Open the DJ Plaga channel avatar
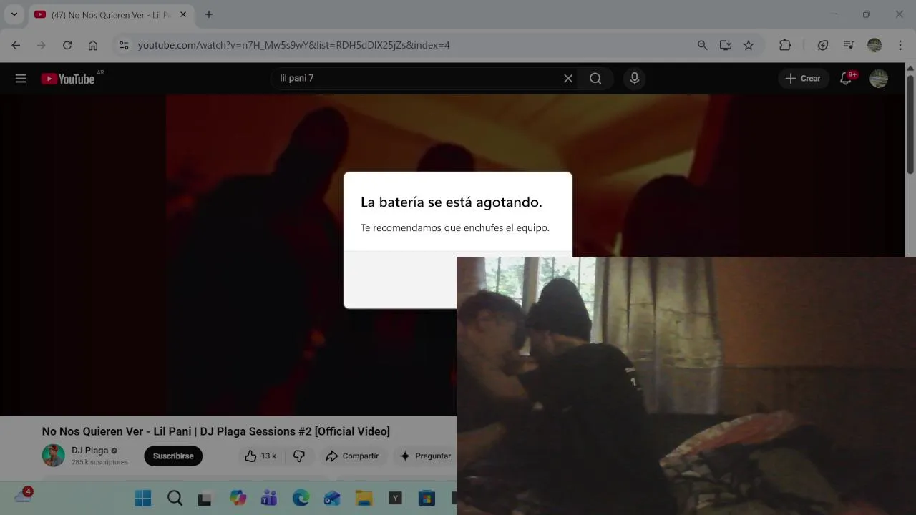 point(53,456)
